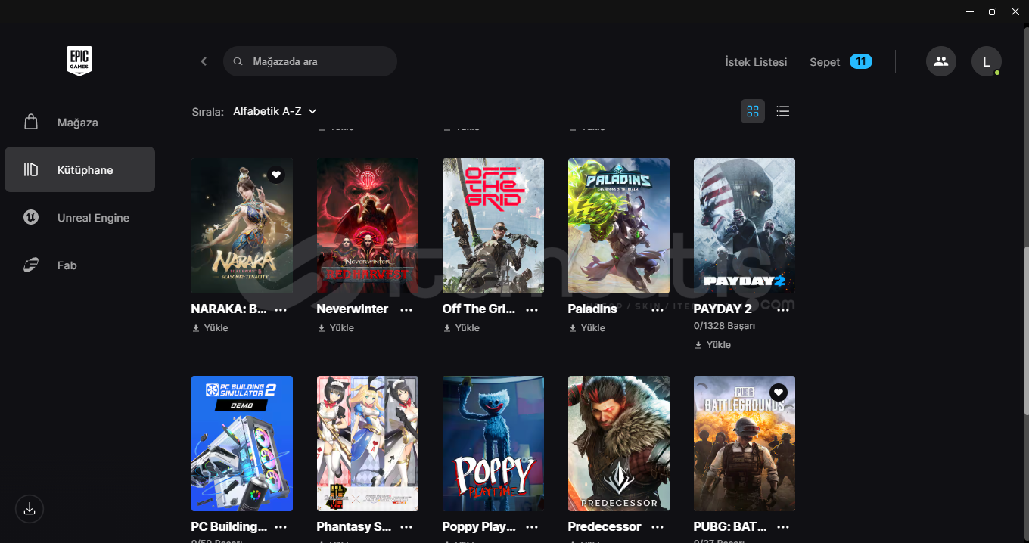Click the cart count badge 11

tap(861, 61)
